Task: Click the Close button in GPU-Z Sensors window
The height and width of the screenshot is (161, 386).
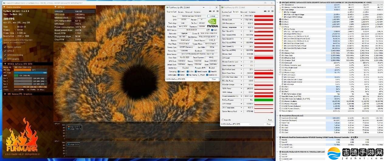Action: (x=269, y=124)
